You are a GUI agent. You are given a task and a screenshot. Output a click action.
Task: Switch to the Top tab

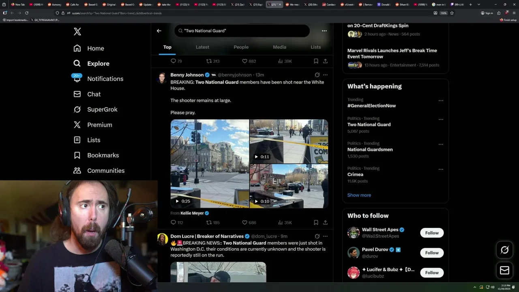pyautogui.click(x=167, y=47)
